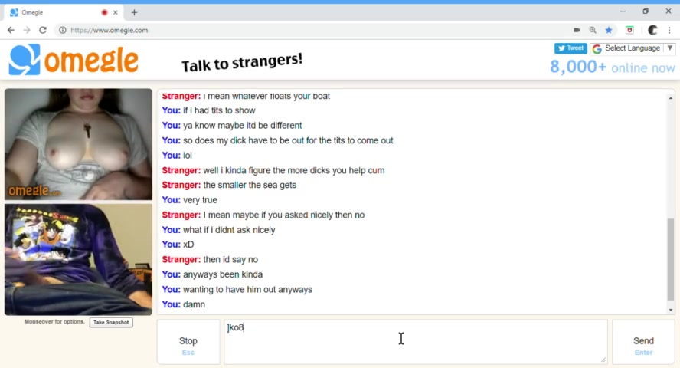Open a new tab with the plus button
This screenshot has height=368, width=680.
point(135,12)
